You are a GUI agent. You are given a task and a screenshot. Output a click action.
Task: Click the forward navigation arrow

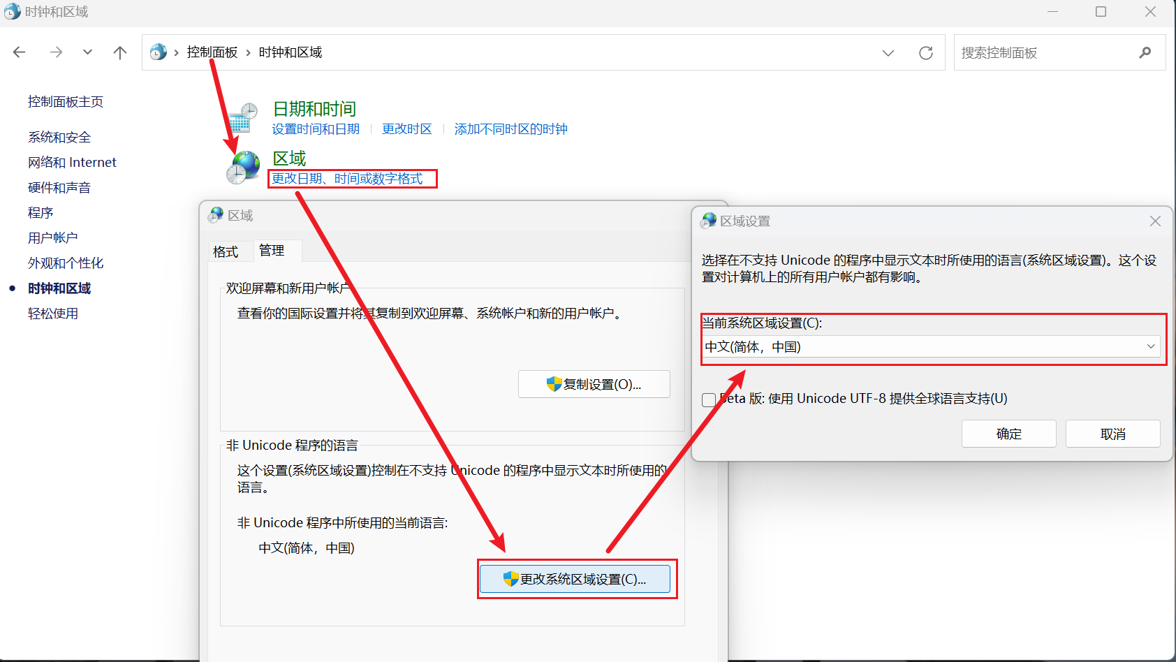coord(56,52)
